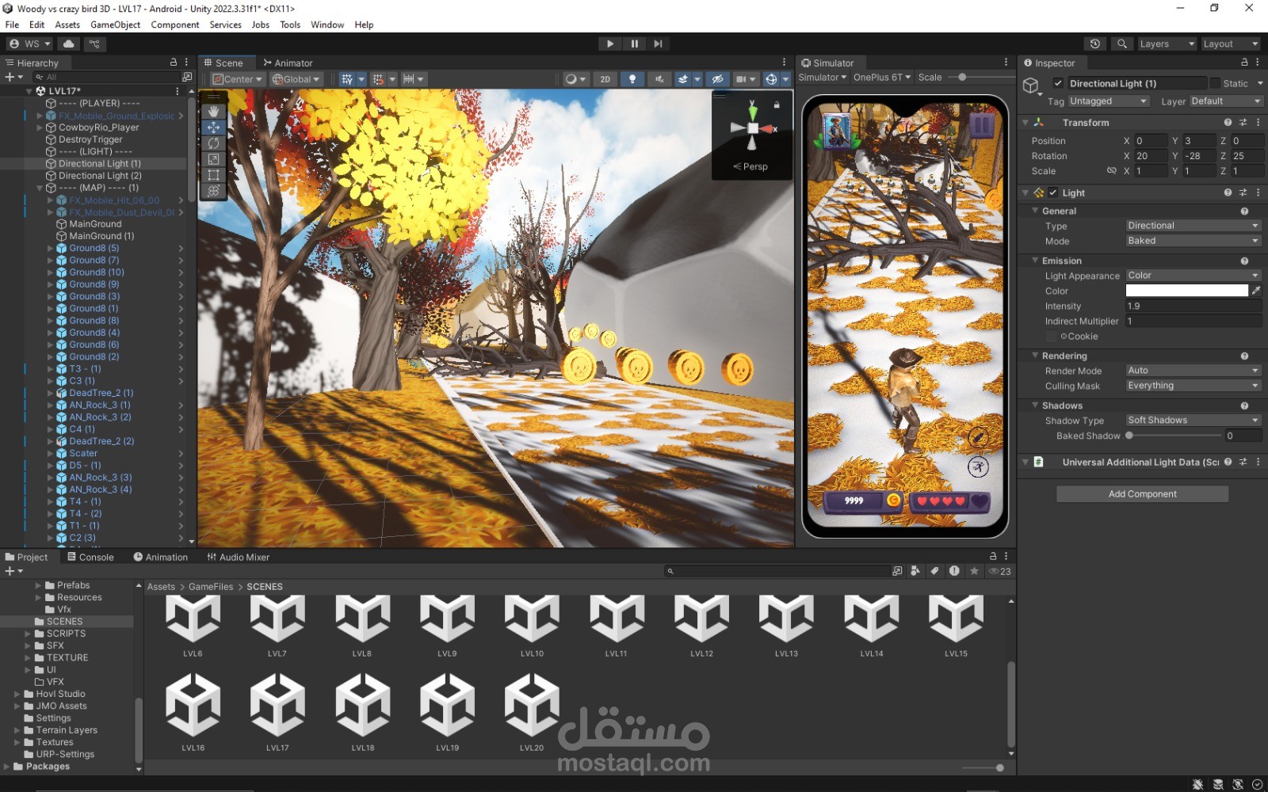
Task: Open the draw mode shading sphere dropdown
Action: pos(575,79)
